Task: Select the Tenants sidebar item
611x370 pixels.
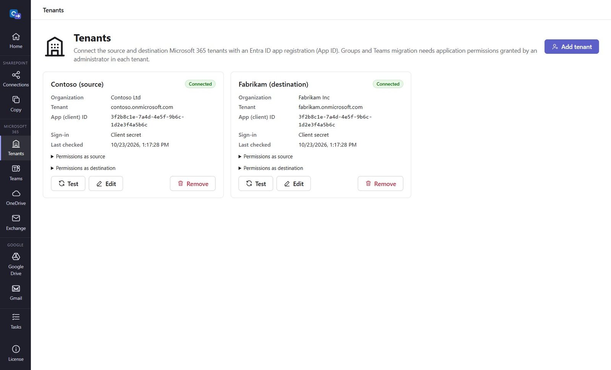Action: click(16, 148)
